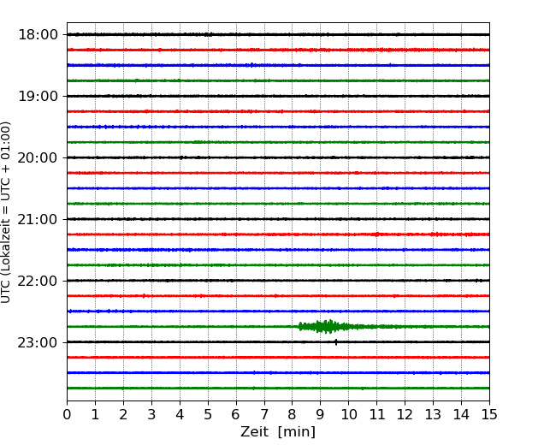Select x-axis tick label 14
This screenshot has width=556, height=445.
(461, 414)
